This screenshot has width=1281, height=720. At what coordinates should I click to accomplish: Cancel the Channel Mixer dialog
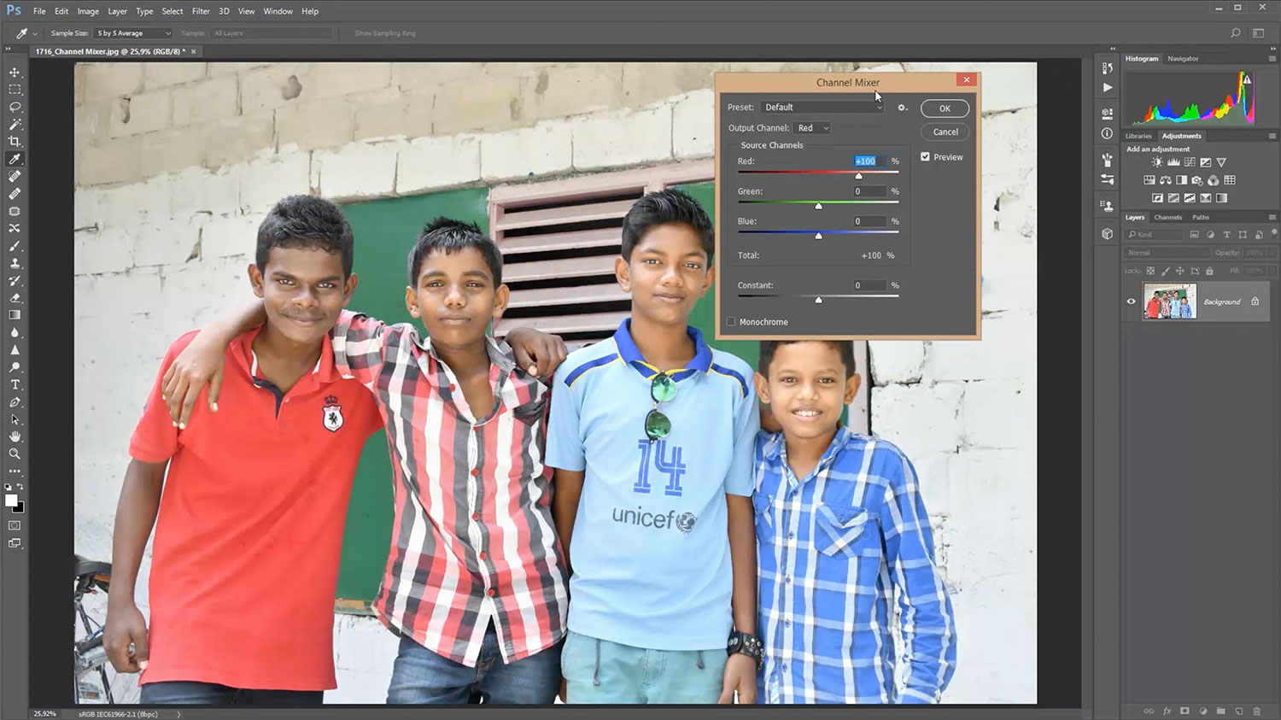click(945, 132)
